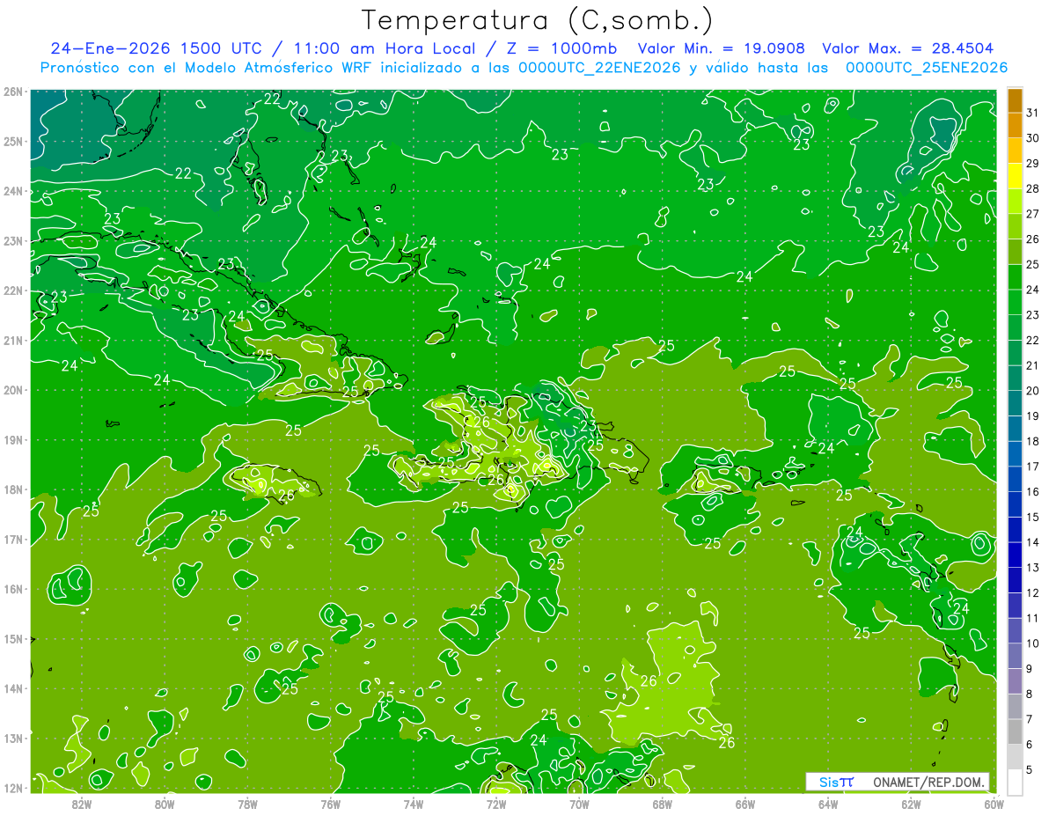Image resolution: width=1056 pixels, height=816 pixels.
Task: Click the '27' value on the colorbar
Action: pyautogui.click(x=1032, y=214)
